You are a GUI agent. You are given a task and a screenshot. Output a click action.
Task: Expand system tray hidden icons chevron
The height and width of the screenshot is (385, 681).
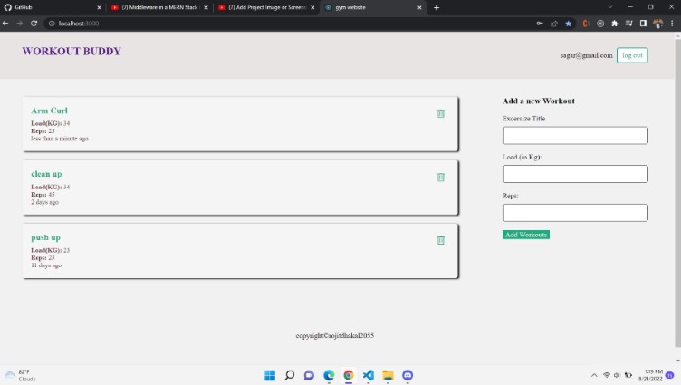point(594,375)
